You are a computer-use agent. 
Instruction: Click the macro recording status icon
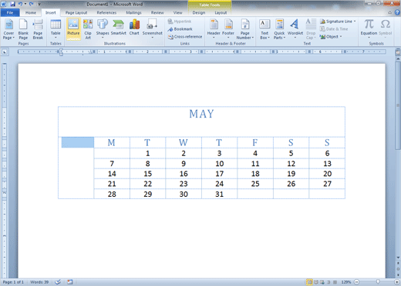pos(70,282)
